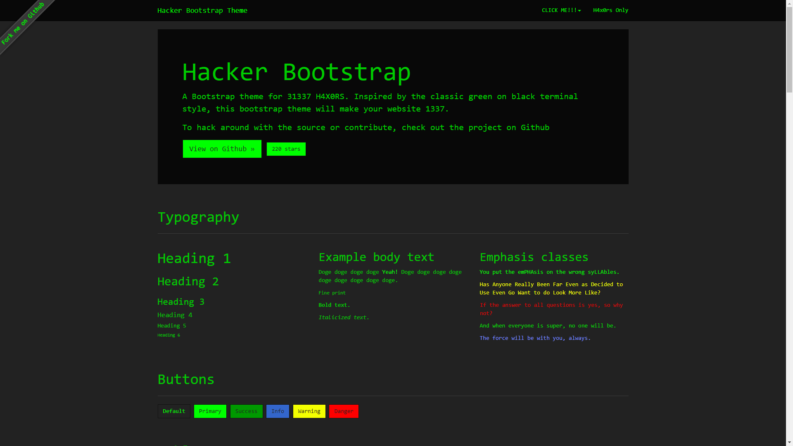
Task: Toggle the Success button active state
Action: (x=246, y=411)
